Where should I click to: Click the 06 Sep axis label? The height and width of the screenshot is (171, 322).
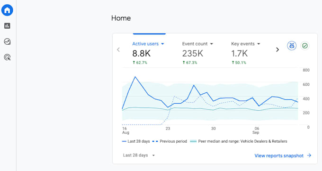point(256,130)
